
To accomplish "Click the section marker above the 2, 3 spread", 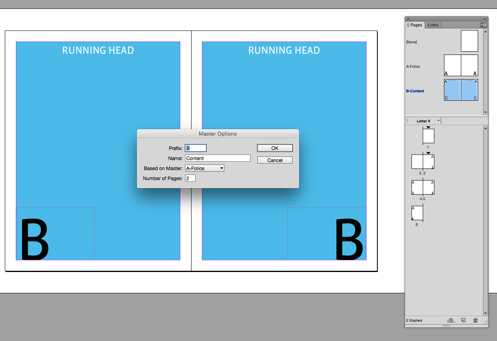I will pos(428,153).
